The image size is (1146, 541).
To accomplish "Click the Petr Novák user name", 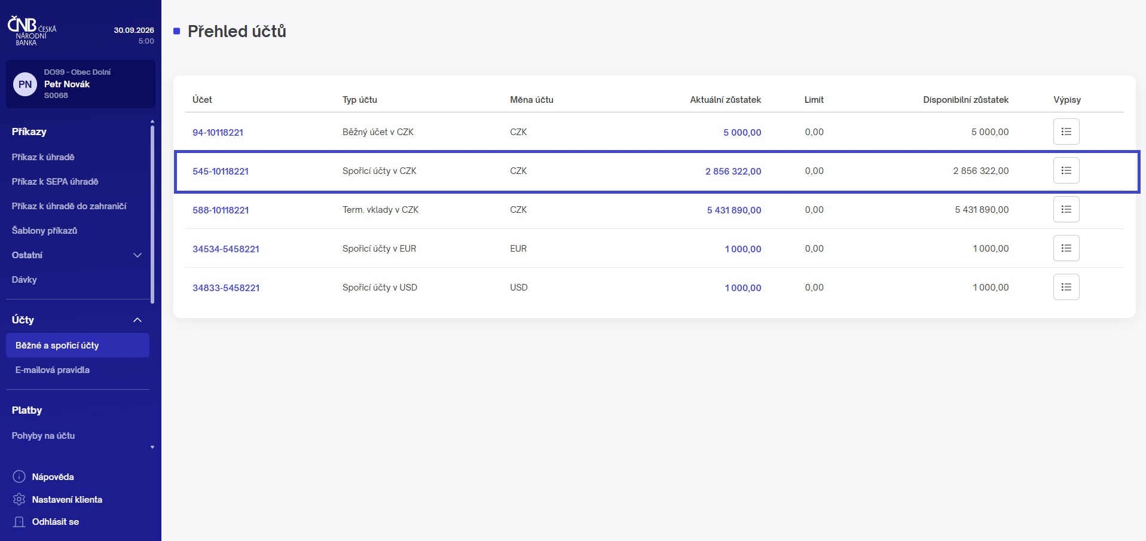I will (x=67, y=84).
